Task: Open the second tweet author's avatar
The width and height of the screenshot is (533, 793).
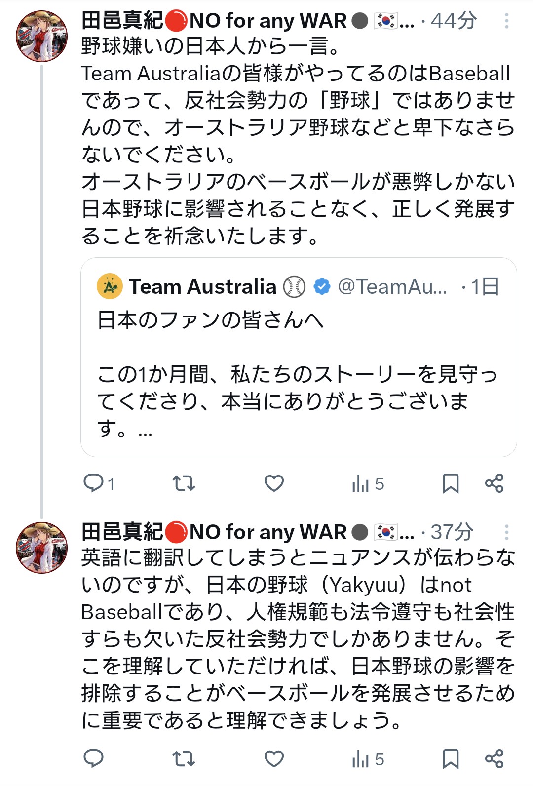Action: pos(42,548)
